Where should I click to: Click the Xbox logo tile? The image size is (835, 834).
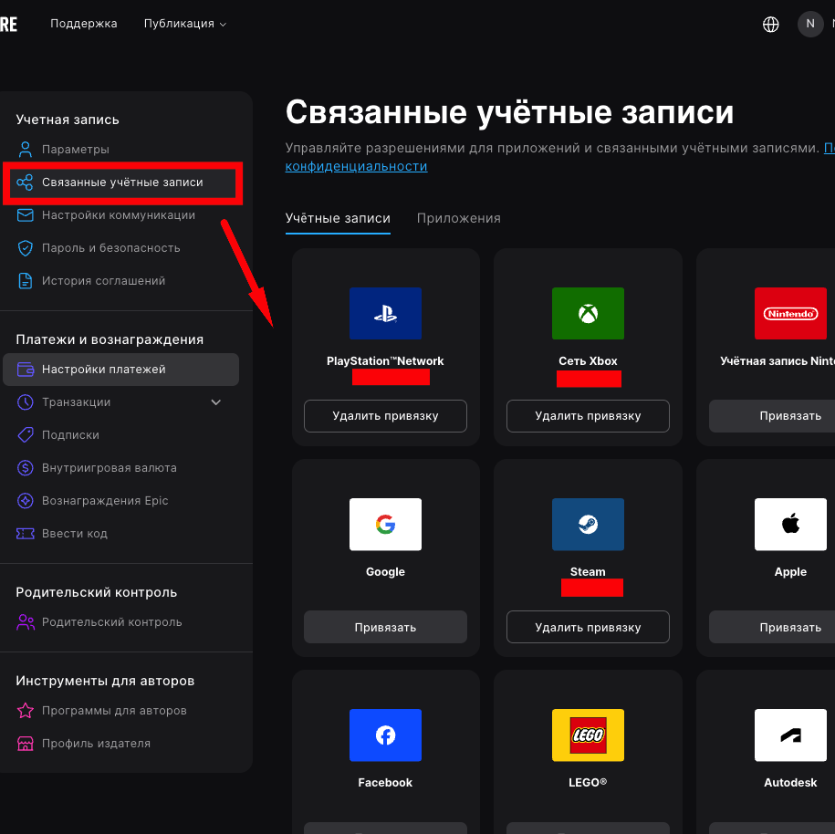tap(588, 314)
